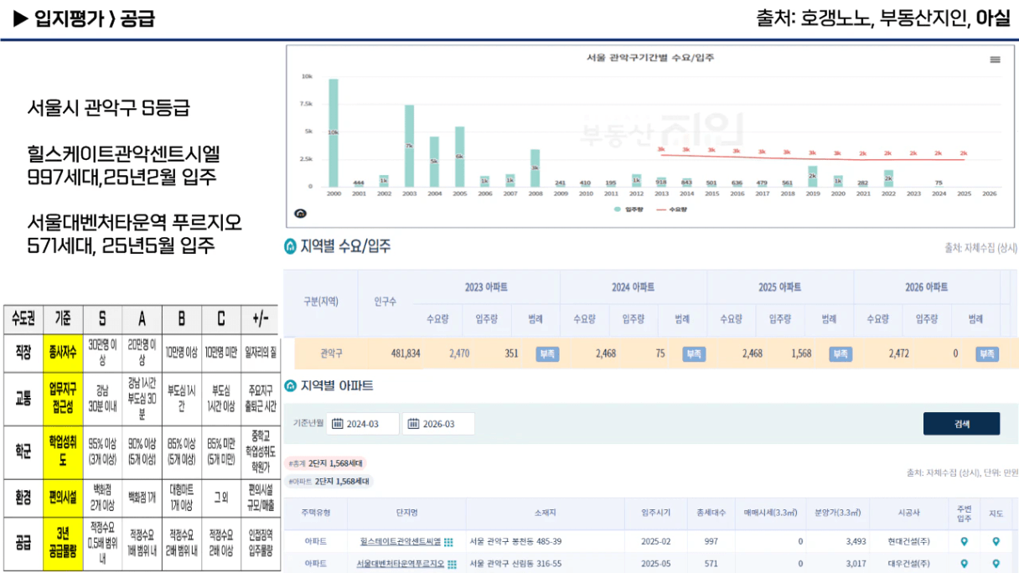Click the 매매시세(3.3㎡) column header
Screen dimensions: 1019x573
pyautogui.click(x=772, y=513)
